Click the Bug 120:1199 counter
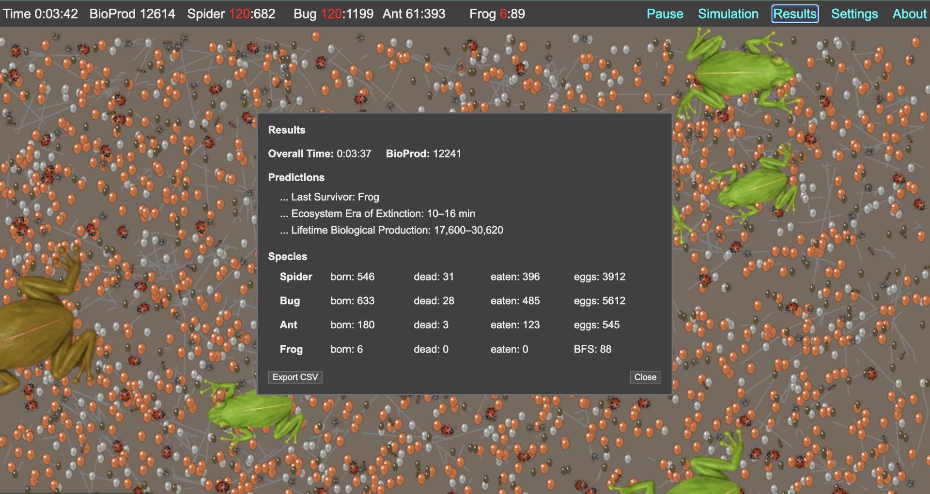930x494 pixels. coord(333,14)
